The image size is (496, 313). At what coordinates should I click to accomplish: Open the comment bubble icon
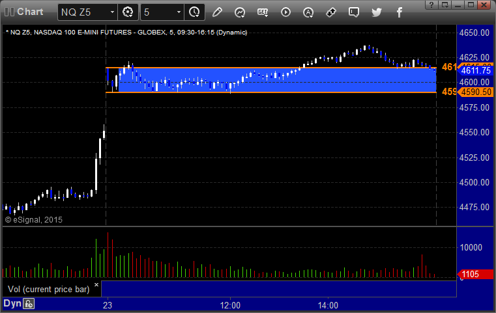pyautogui.click(x=354, y=12)
